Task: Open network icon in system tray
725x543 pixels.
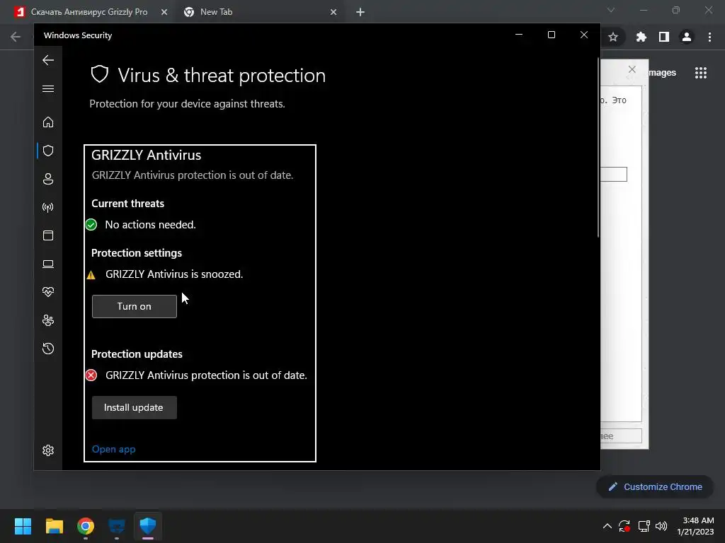Action: tap(644, 526)
